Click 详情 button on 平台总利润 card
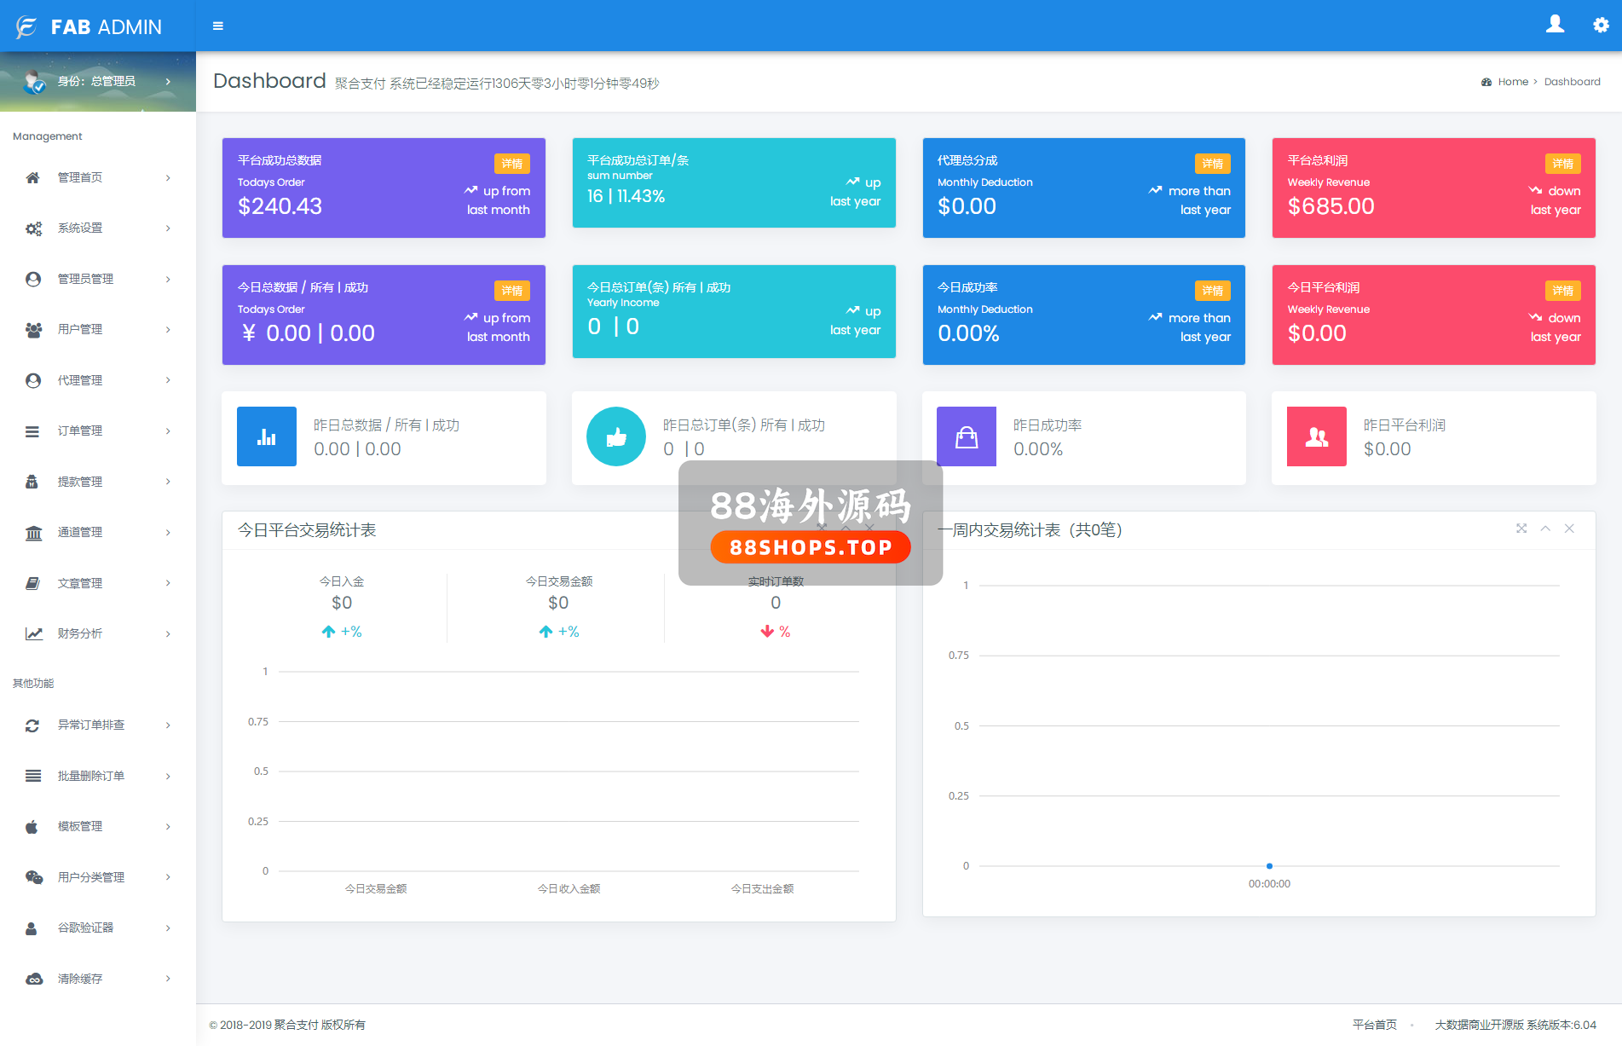The height and width of the screenshot is (1046, 1622). click(x=1562, y=164)
